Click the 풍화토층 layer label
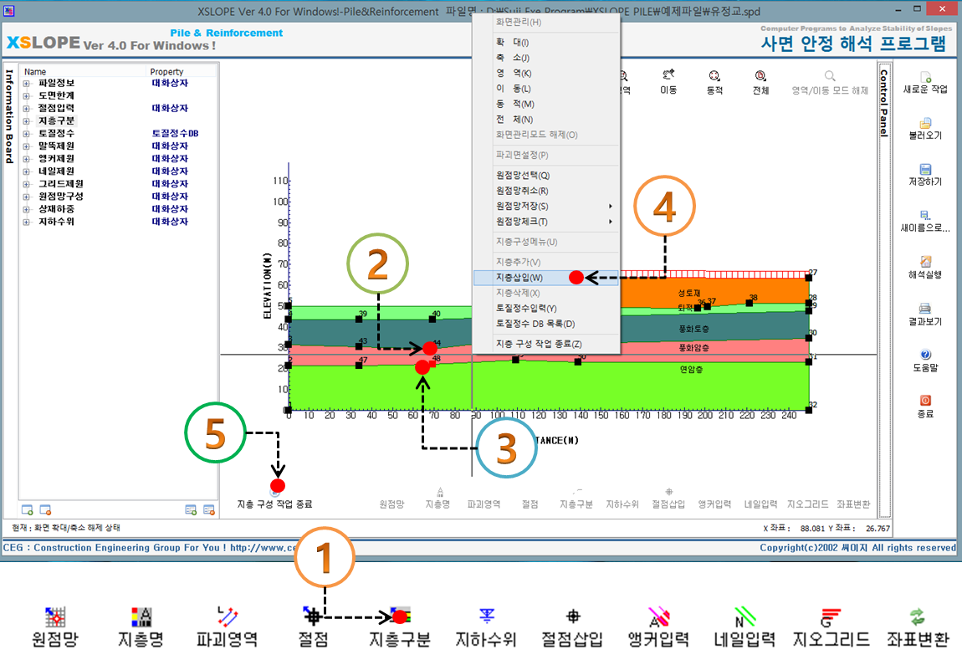Image resolution: width=962 pixels, height=660 pixels. coord(693,329)
